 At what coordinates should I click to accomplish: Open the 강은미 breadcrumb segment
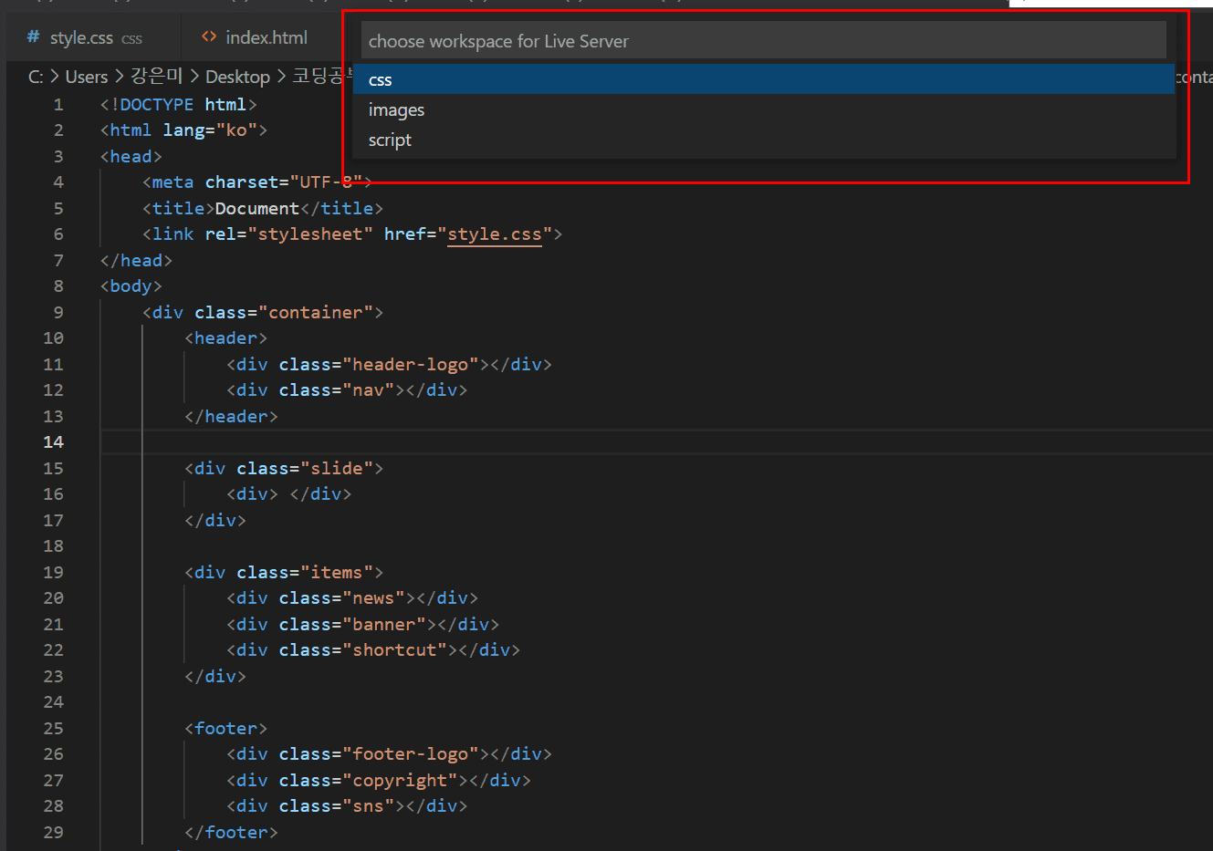[x=156, y=76]
